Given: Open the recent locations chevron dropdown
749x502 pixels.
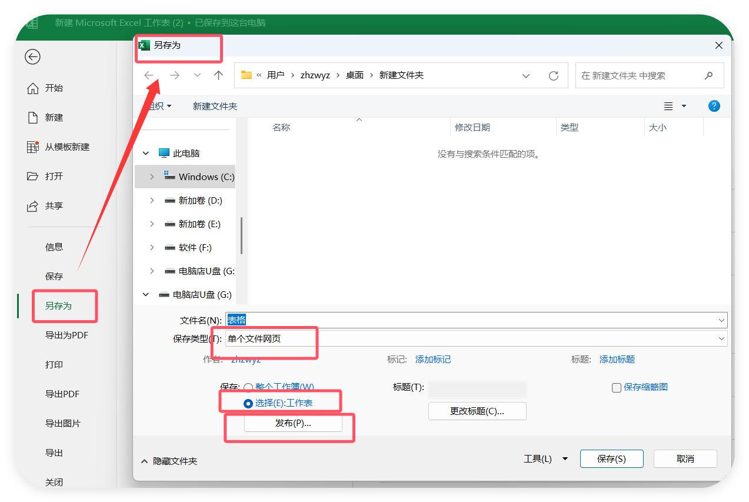Looking at the screenshot, I should pos(197,75).
